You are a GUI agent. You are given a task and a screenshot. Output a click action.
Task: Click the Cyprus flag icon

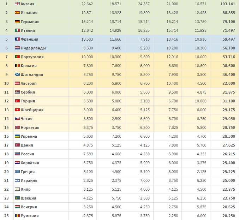(x=17, y=189)
